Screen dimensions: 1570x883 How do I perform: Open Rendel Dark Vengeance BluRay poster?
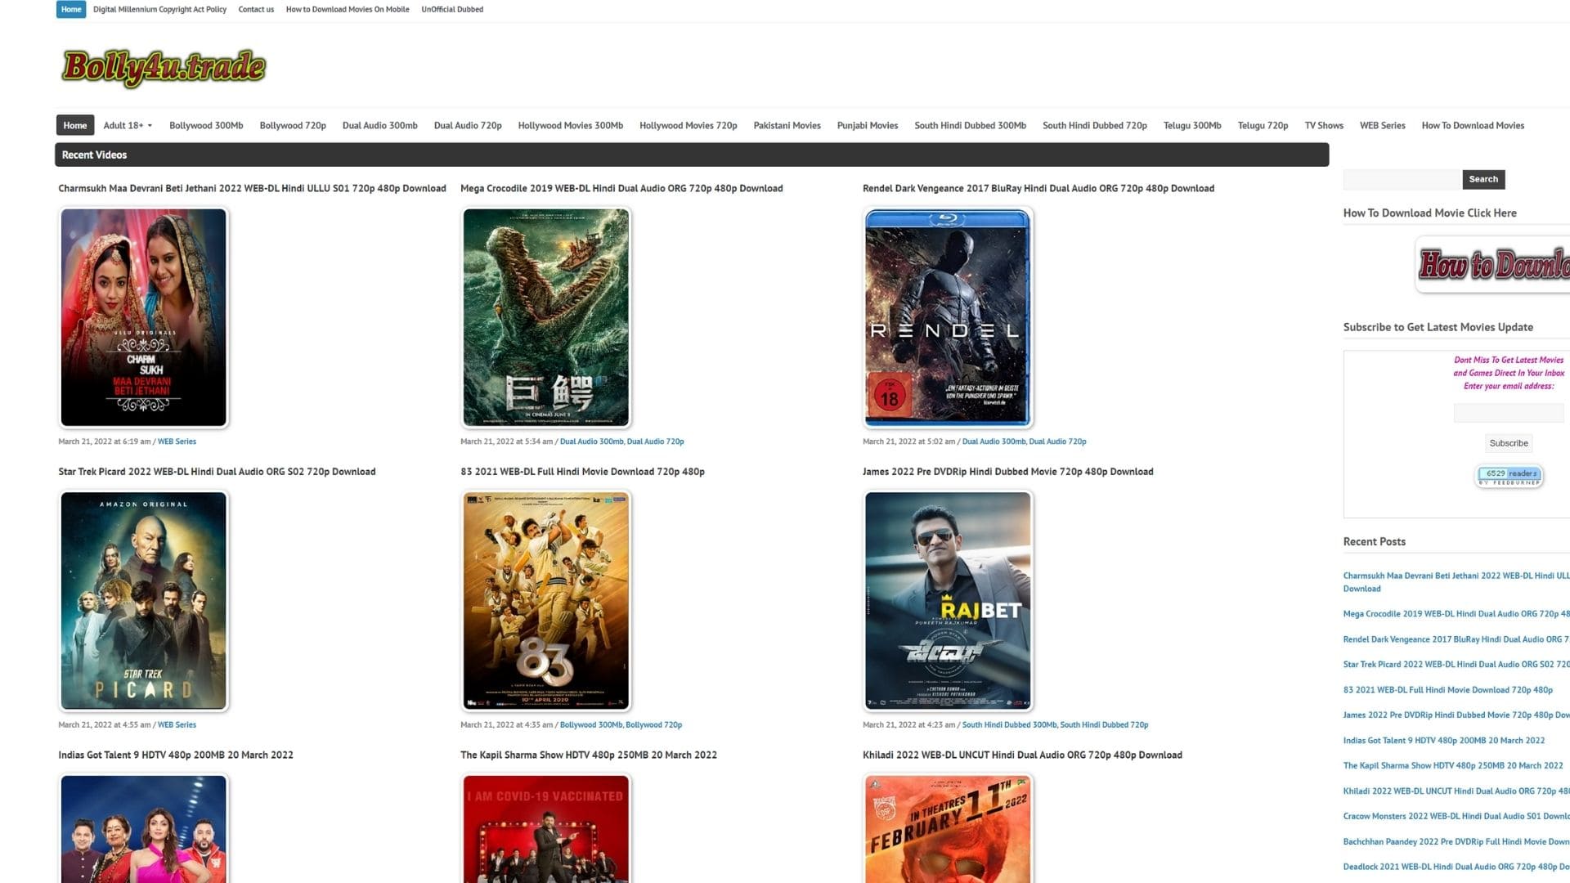click(949, 317)
